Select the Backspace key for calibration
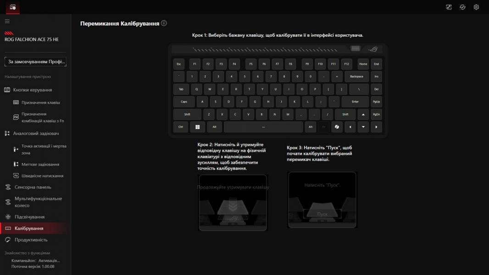The height and width of the screenshot is (275, 489). [x=356, y=77]
